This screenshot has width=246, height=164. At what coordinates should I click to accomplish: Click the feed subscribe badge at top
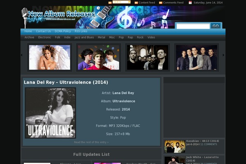pyautogui.click(x=121, y=2)
